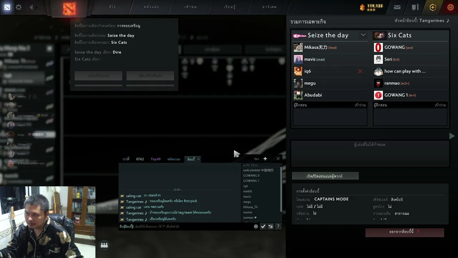Open the คลังแสง (Armory) top menu tab
The image size is (458, 258).
tap(151, 7)
